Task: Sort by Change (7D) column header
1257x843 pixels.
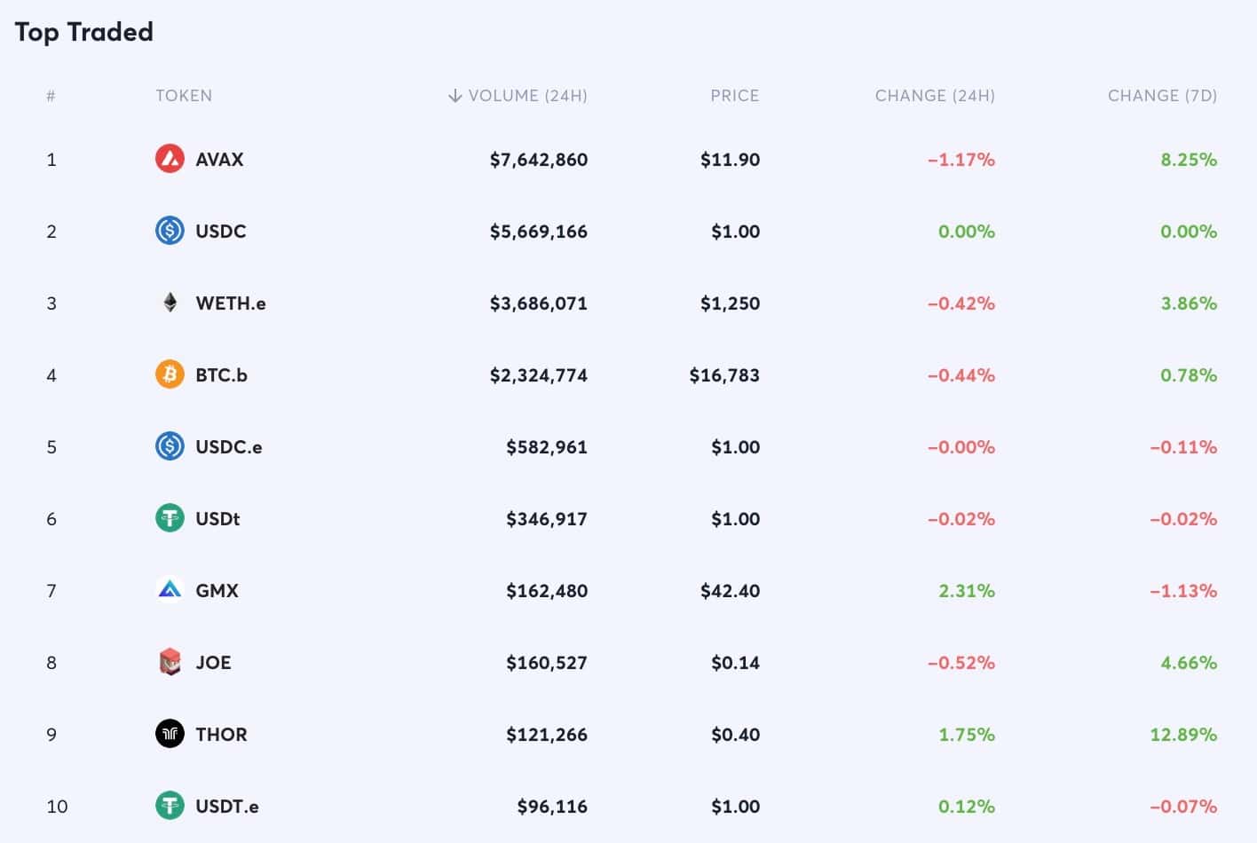Action: pyautogui.click(x=1162, y=96)
